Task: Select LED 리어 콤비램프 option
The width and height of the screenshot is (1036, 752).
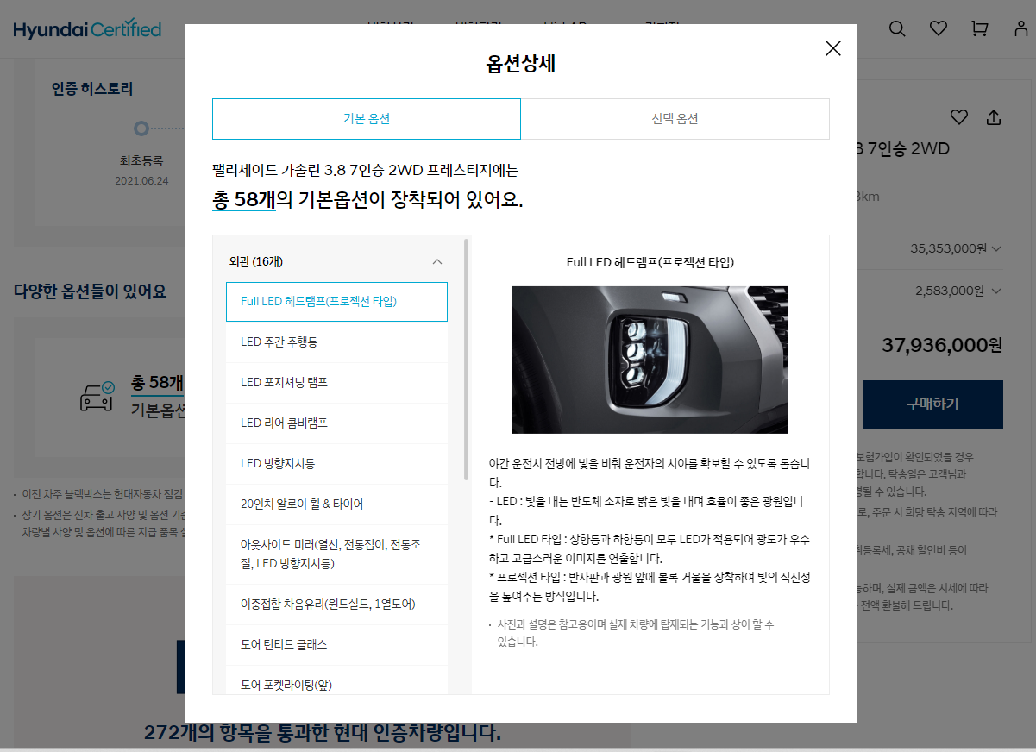Action: point(336,423)
